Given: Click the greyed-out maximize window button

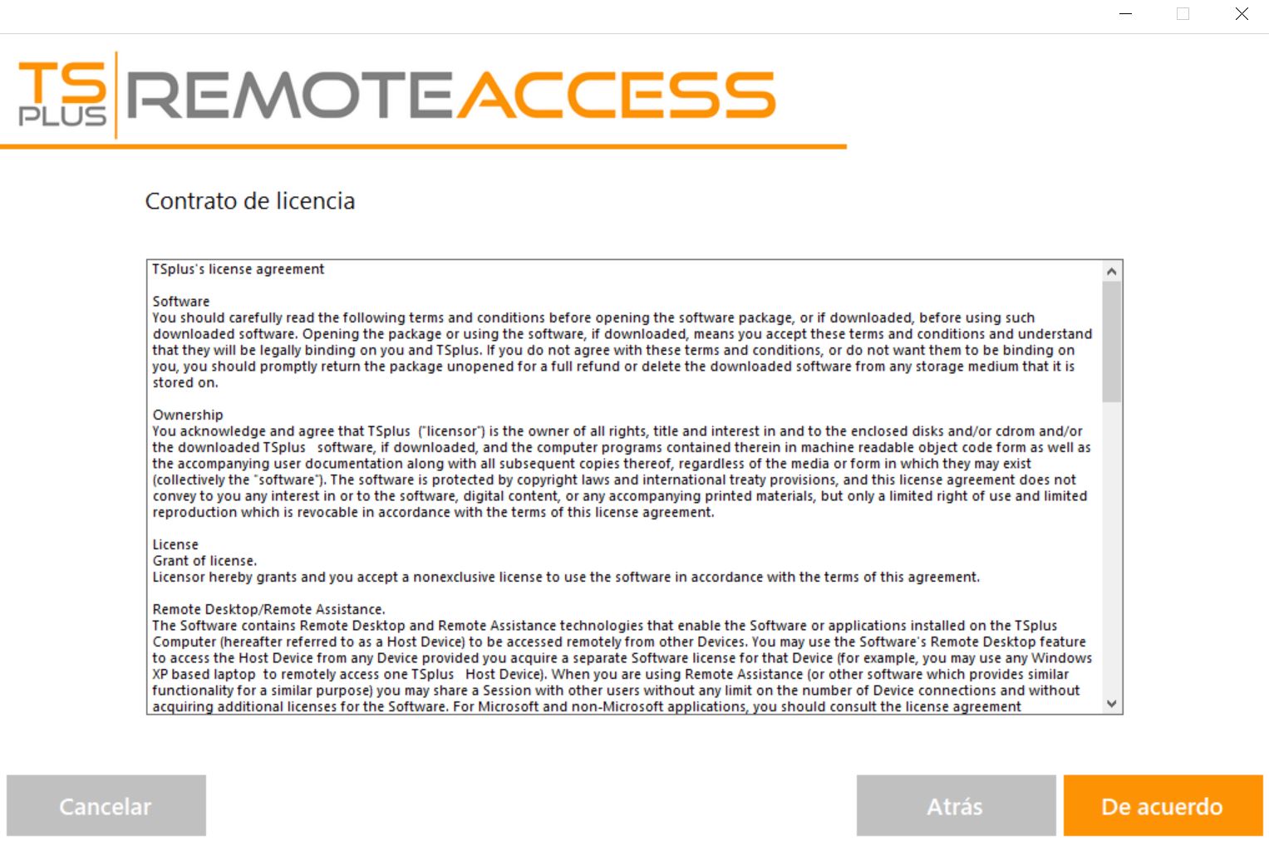Looking at the screenshot, I should (1183, 14).
